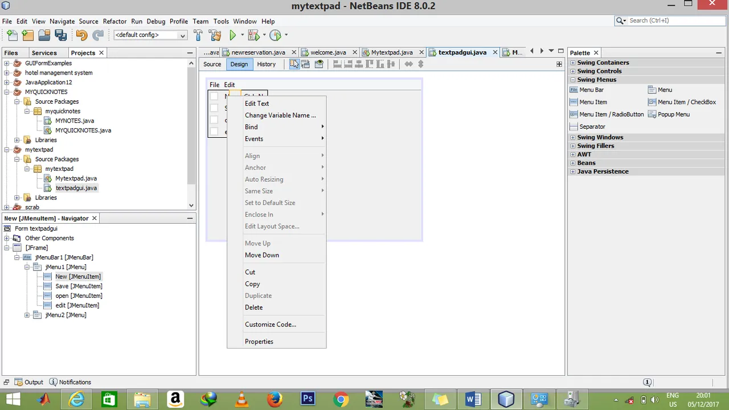The image size is (729, 410).
Task: Click the Preview Design eye icon
Action: [319, 64]
